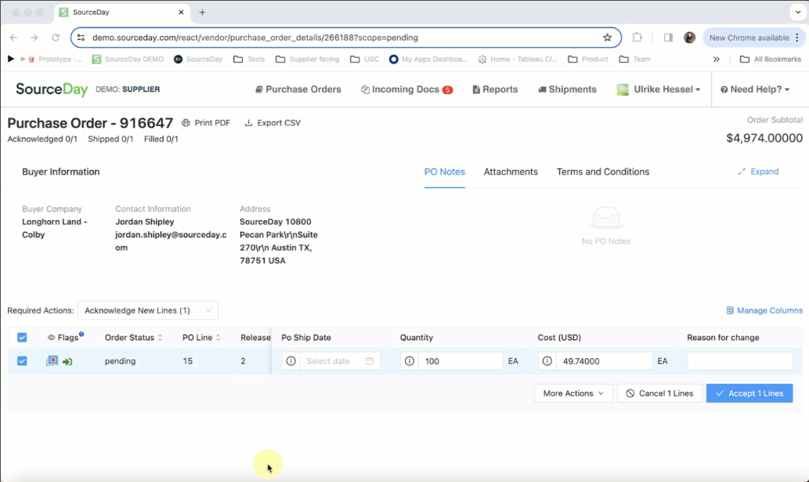
Task: Switch to Terms and Conditions tab
Action: tap(602, 172)
